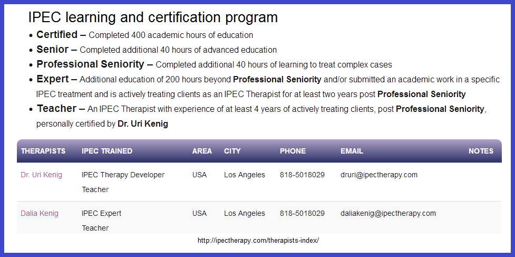Click the PHONE column header

293,151
